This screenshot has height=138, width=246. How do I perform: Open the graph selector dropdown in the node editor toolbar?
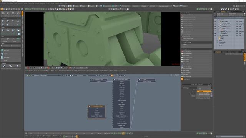pos(48,76)
